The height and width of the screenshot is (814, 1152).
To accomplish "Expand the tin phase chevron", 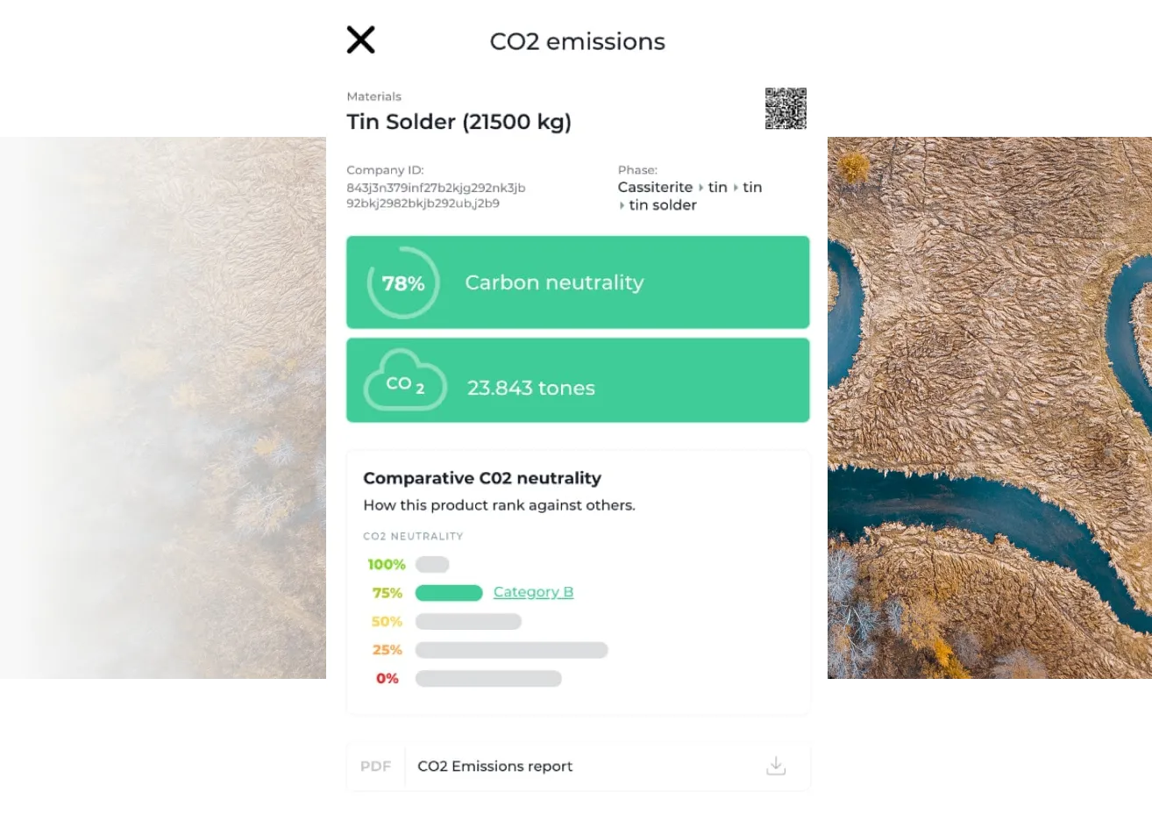I will coord(736,187).
